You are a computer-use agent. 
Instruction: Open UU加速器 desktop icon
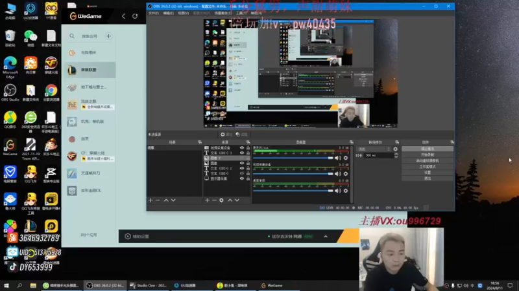click(x=30, y=11)
